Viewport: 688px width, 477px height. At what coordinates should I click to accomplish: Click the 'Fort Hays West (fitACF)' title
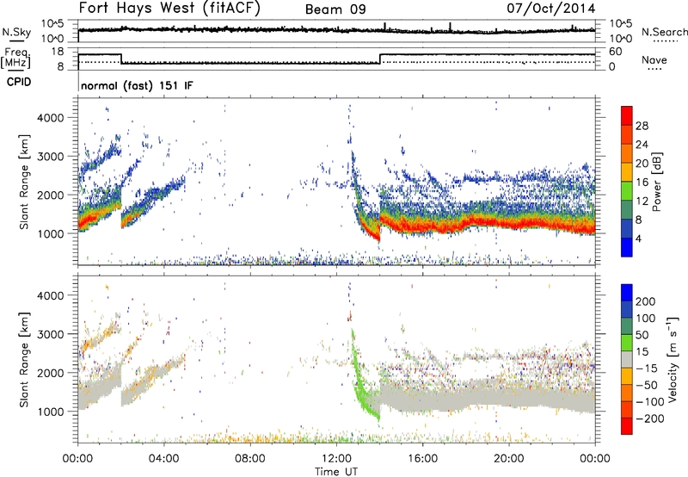point(169,9)
